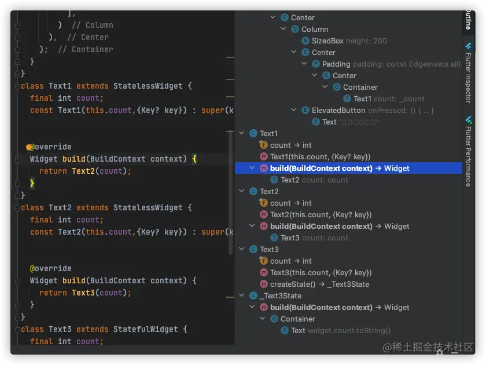Screen dimensions: 486x365
Task: Click the Text3 count: count widget icon
Action: click(x=274, y=238)
